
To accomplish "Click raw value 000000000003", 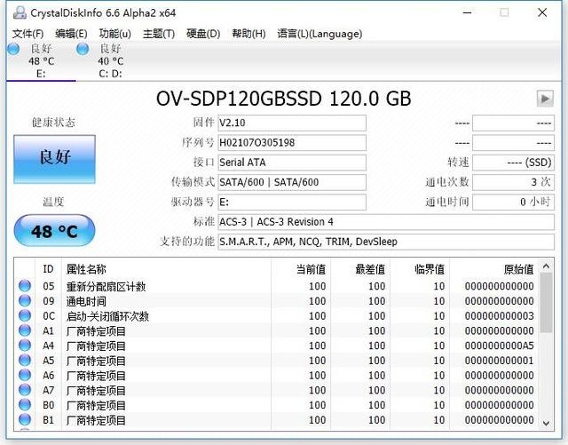I will point(499,316).
